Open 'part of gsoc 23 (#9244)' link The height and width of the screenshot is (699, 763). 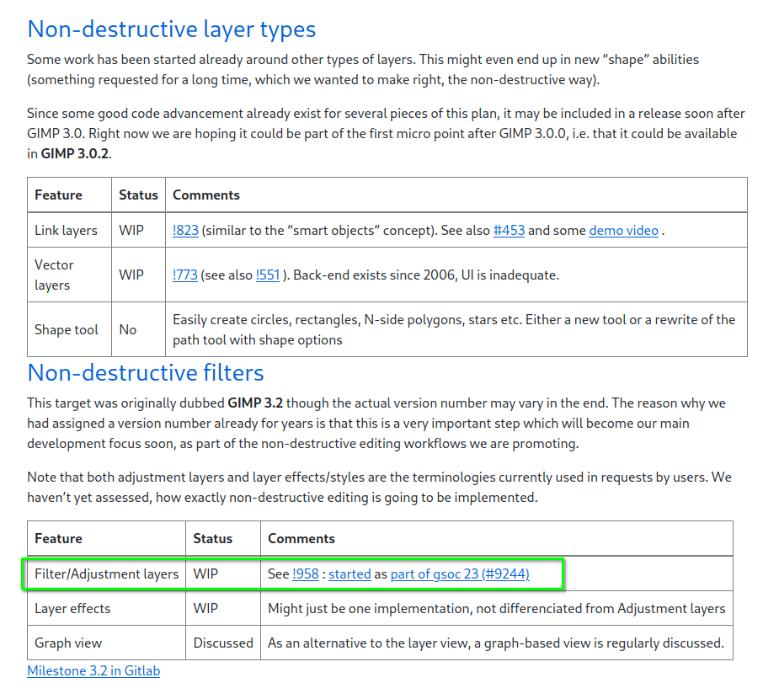pyautogui.click(x=460, y=574)
